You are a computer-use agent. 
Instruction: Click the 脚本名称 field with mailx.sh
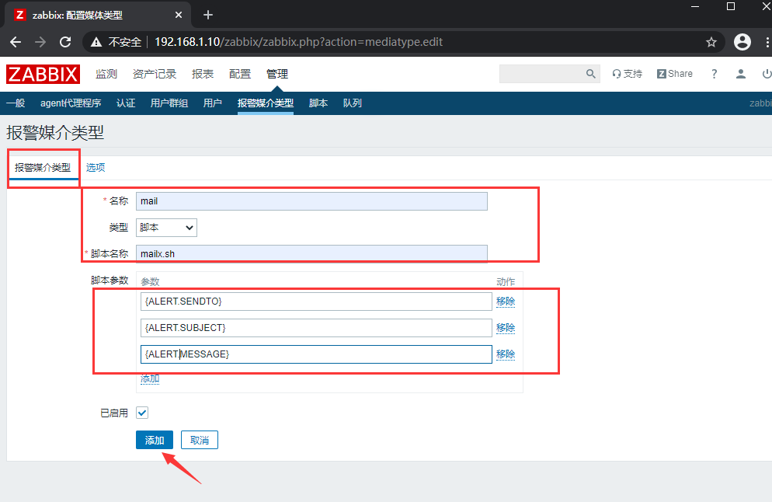311,253
